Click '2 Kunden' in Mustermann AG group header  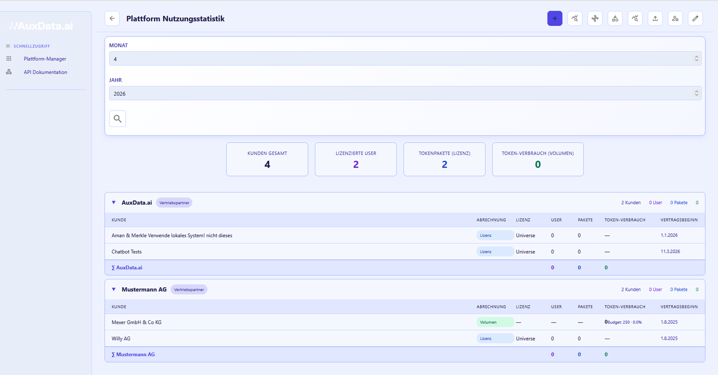tap(631, 289)
